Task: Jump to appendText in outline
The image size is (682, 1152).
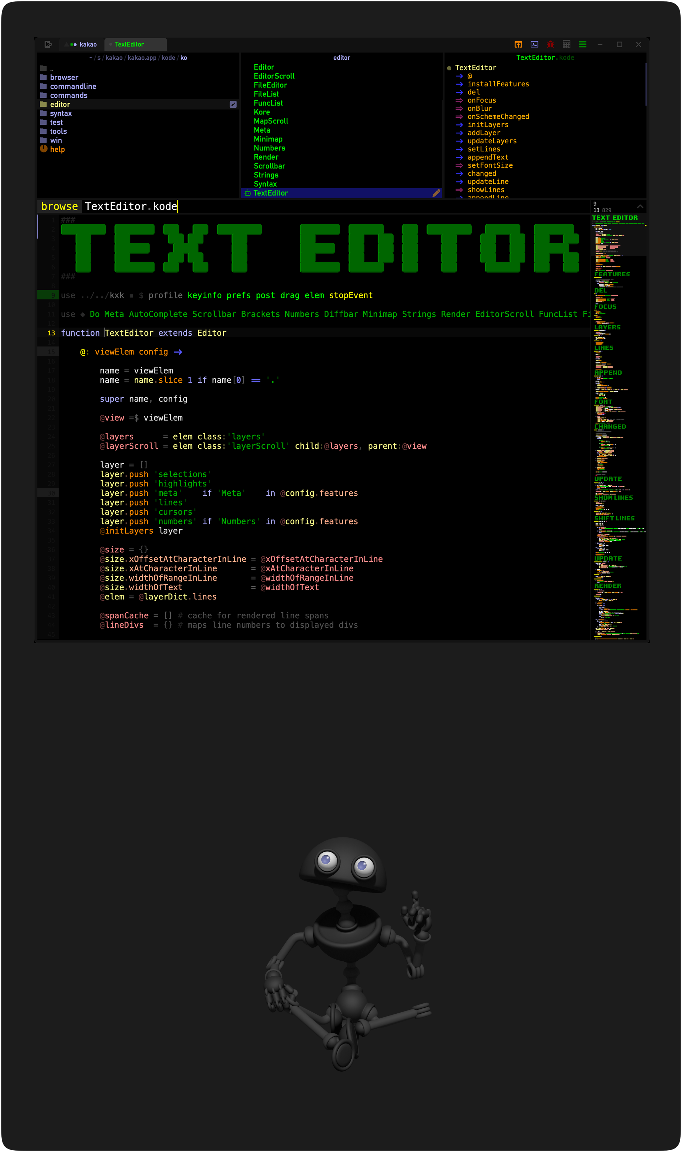Action: [x=488, y=157]
